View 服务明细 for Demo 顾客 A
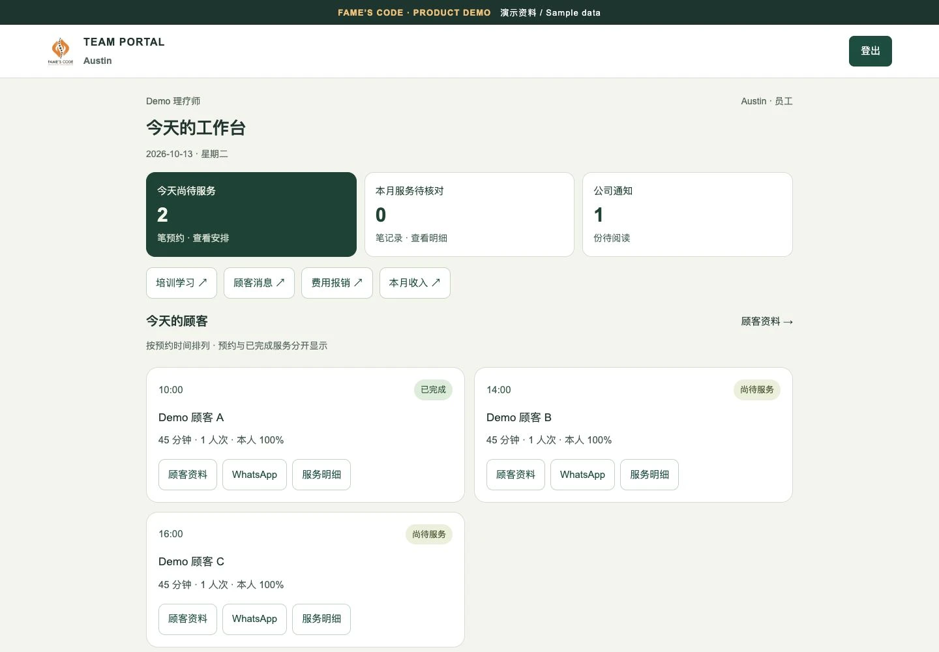 (x=321, y=475)
